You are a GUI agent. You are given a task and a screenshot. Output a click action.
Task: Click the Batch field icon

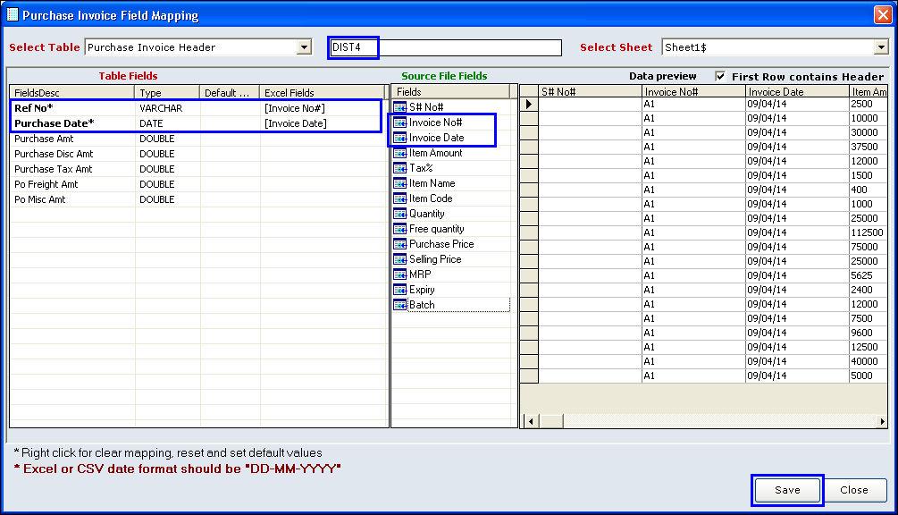tap(399, 305)
